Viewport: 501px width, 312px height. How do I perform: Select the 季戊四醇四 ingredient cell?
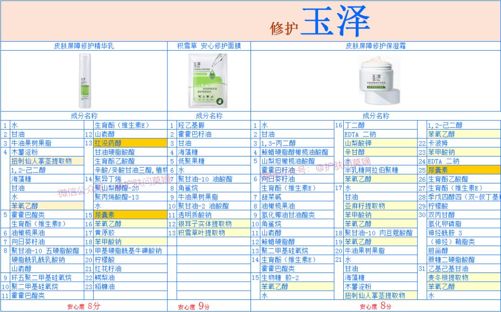coord(464,197)
